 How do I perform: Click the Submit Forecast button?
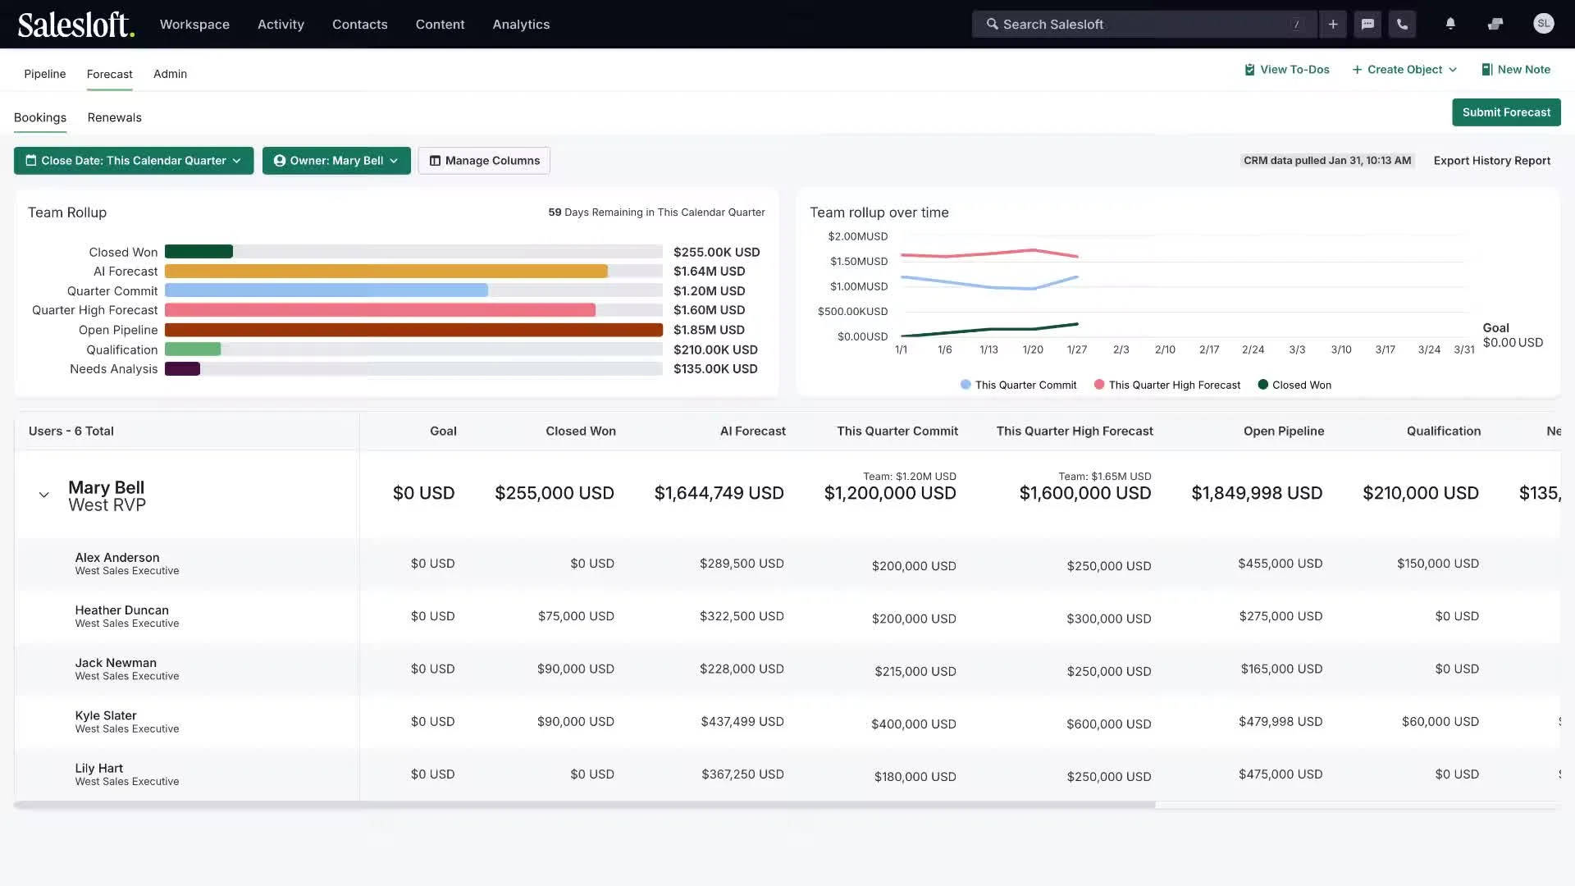point(1506,112)
